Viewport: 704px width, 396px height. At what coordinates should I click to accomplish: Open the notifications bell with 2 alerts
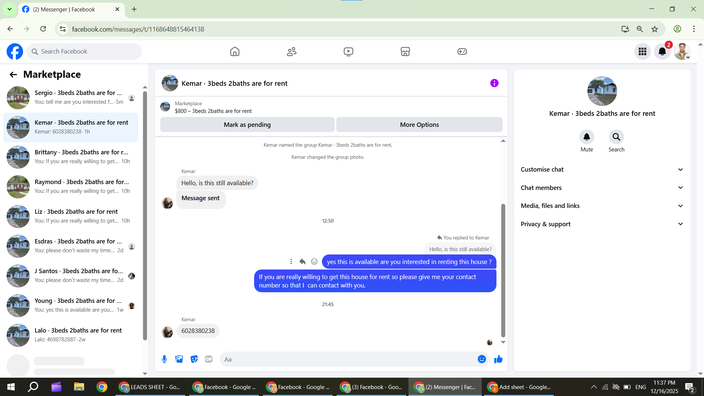click(662, 52)
